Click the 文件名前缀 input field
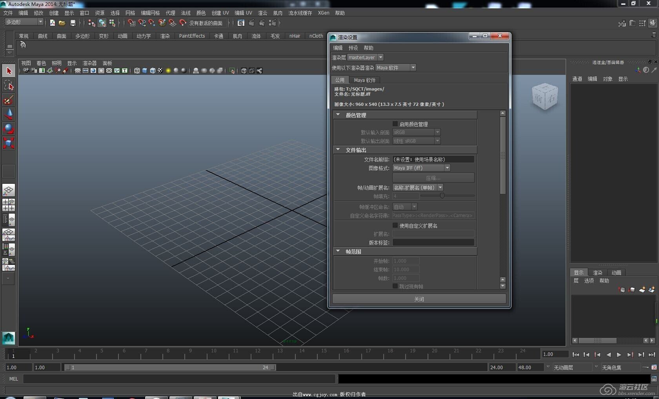Viewport: 659px width, 399px height. pyautogui.click(x=433, y=160)
